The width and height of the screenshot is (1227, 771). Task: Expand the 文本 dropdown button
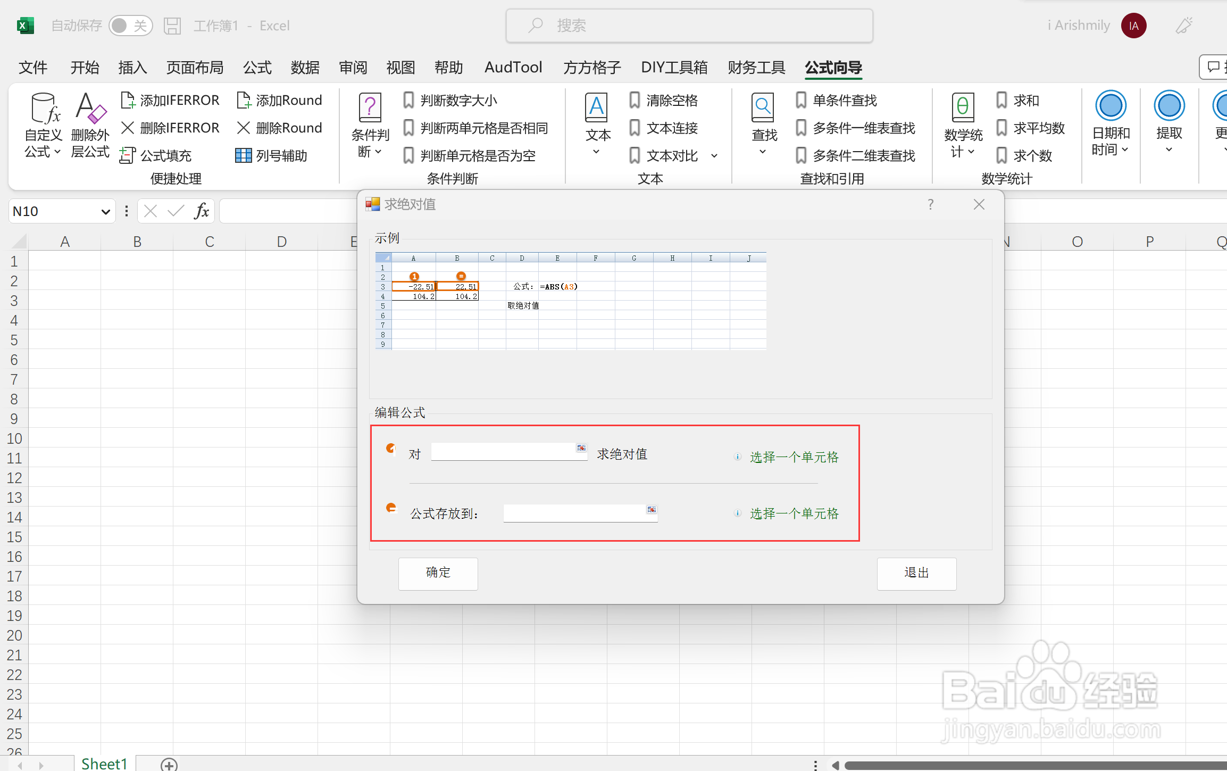point(597,126)
